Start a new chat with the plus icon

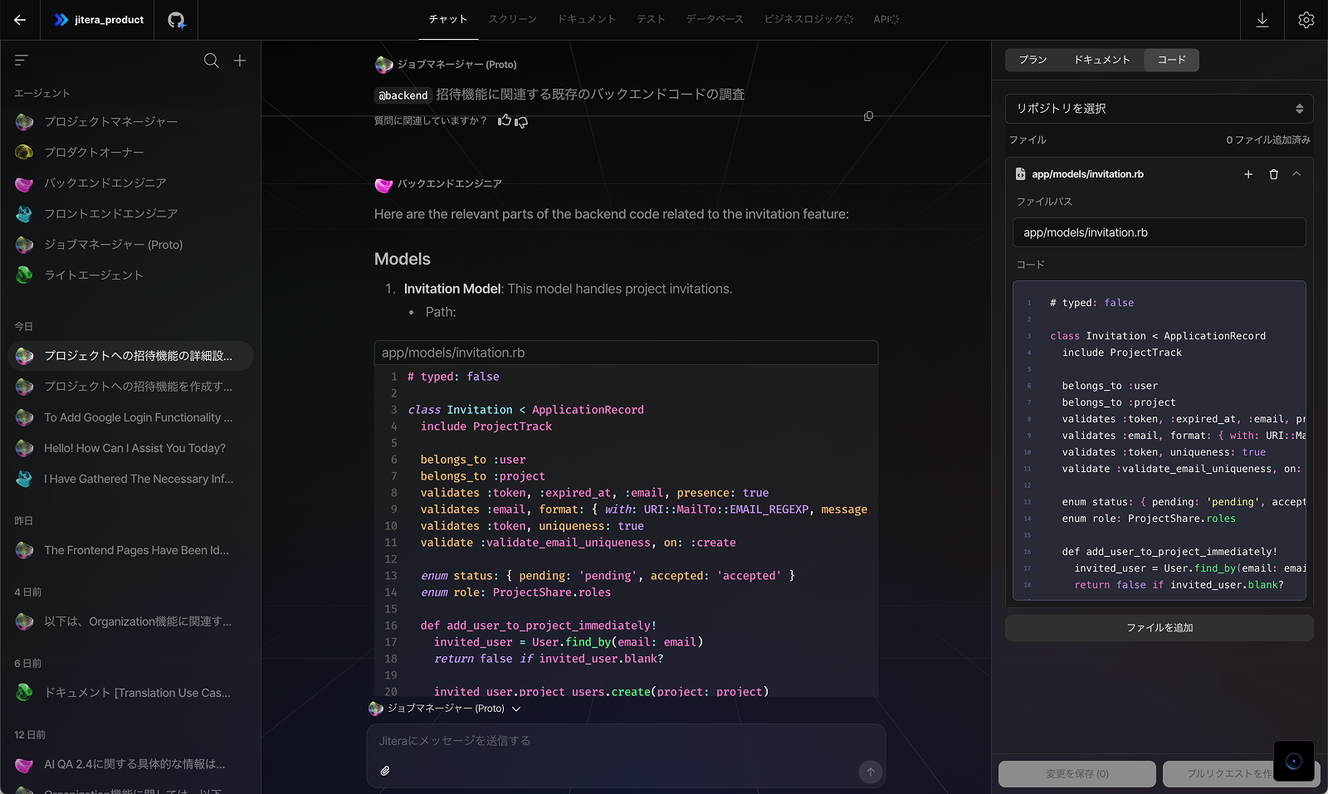click(239, 60)
